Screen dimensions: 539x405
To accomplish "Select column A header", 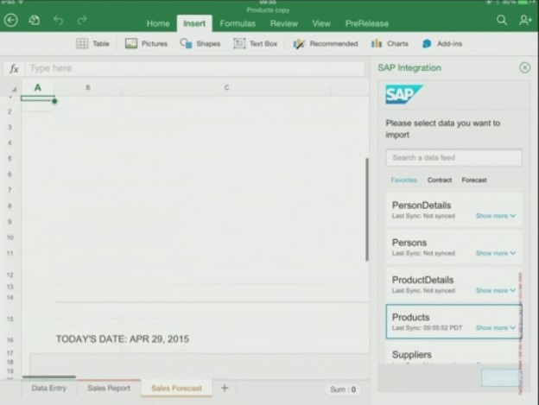I will [x=38, y=87].
